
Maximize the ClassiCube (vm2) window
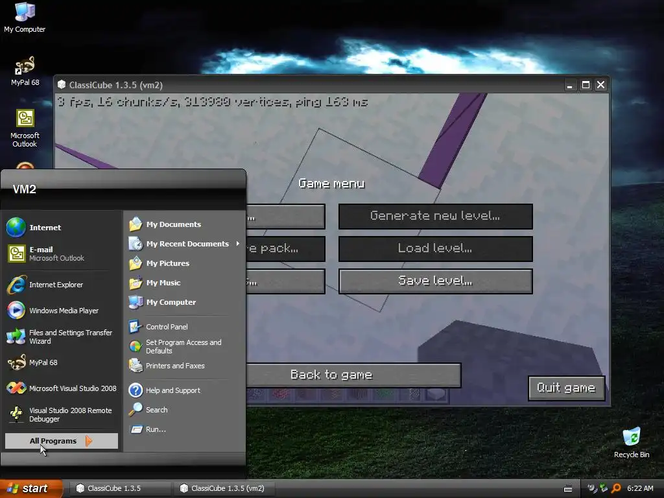(x=586, y=85)
